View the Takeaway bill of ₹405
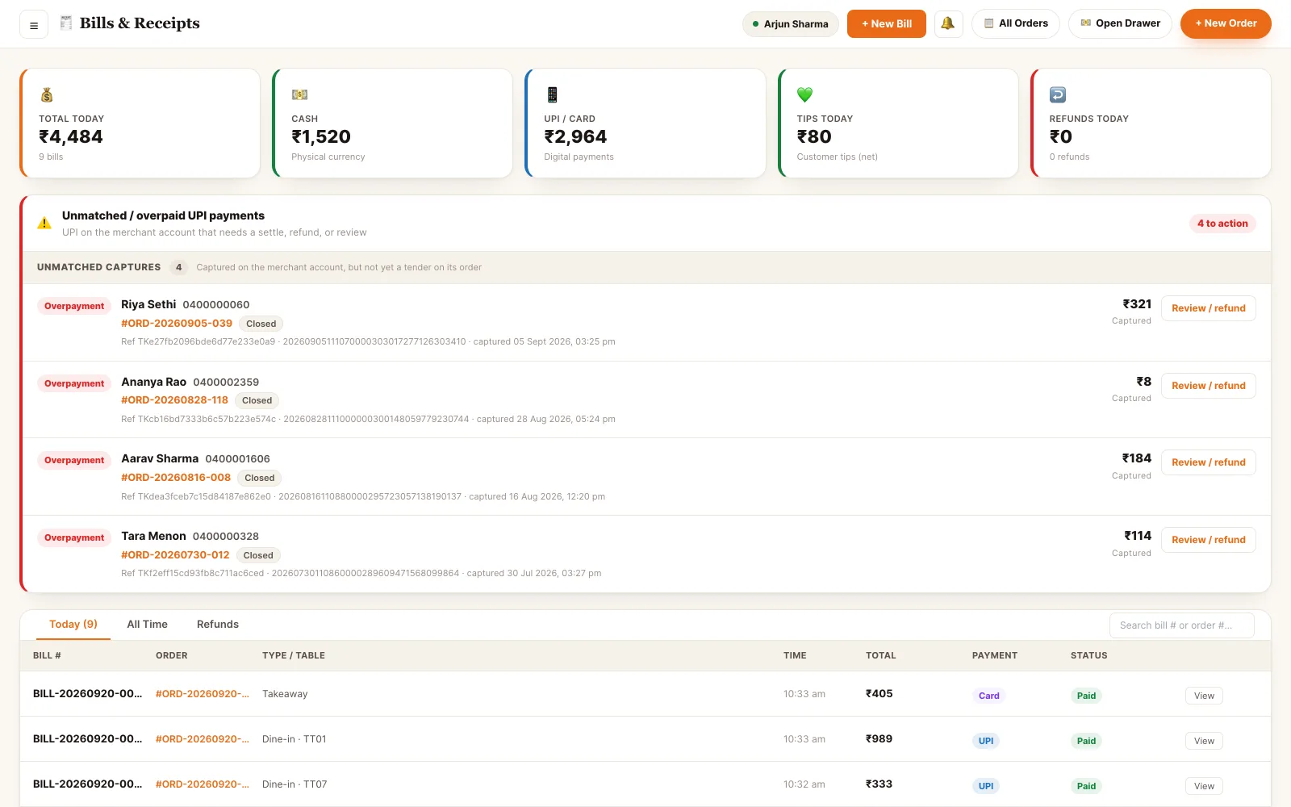1291x807 pixels. click(1204, 696)
